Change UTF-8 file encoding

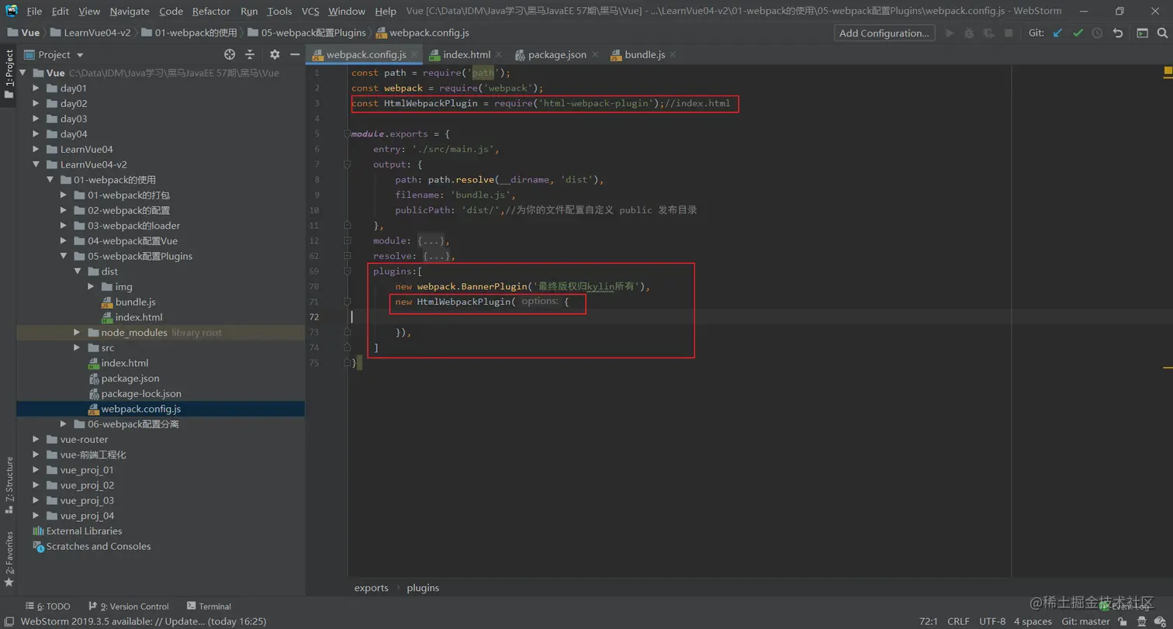coord(992,621)
